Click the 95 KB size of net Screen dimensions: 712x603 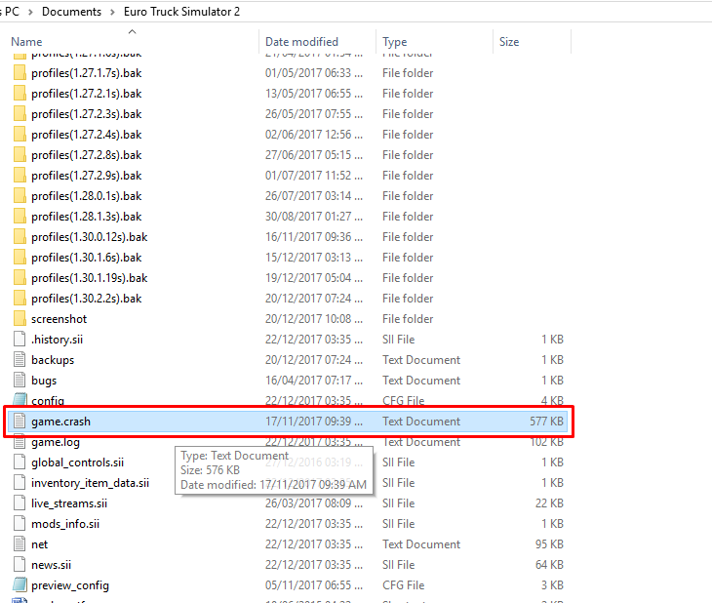pos(549,543)
